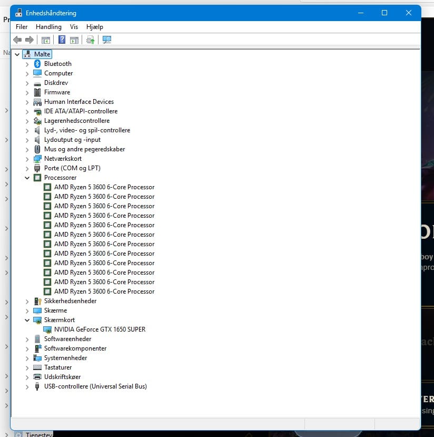
Task: Click the Softwarekomponenter puzzle icon
Action: tap(37, 348)
